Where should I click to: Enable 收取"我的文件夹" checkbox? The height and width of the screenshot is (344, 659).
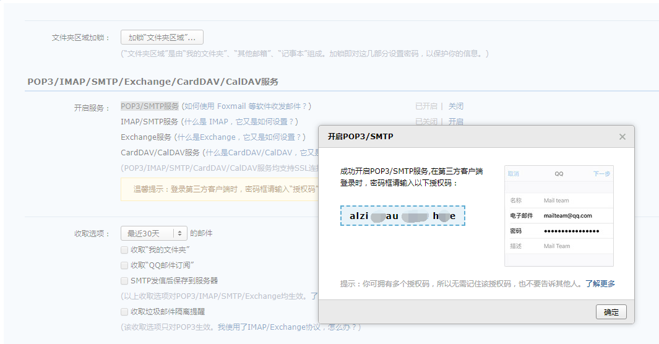[x=124, y=249]
